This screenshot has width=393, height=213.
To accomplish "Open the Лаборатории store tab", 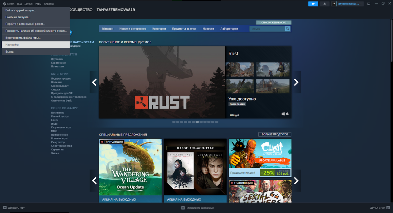I will tap(229, 29).
